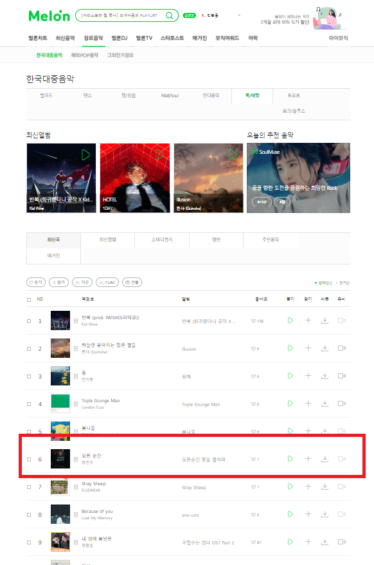Select the 트로트 genre tab
The height and width of the screenshot is (565, 374).
pyautogui.click(x=294, y=95)
